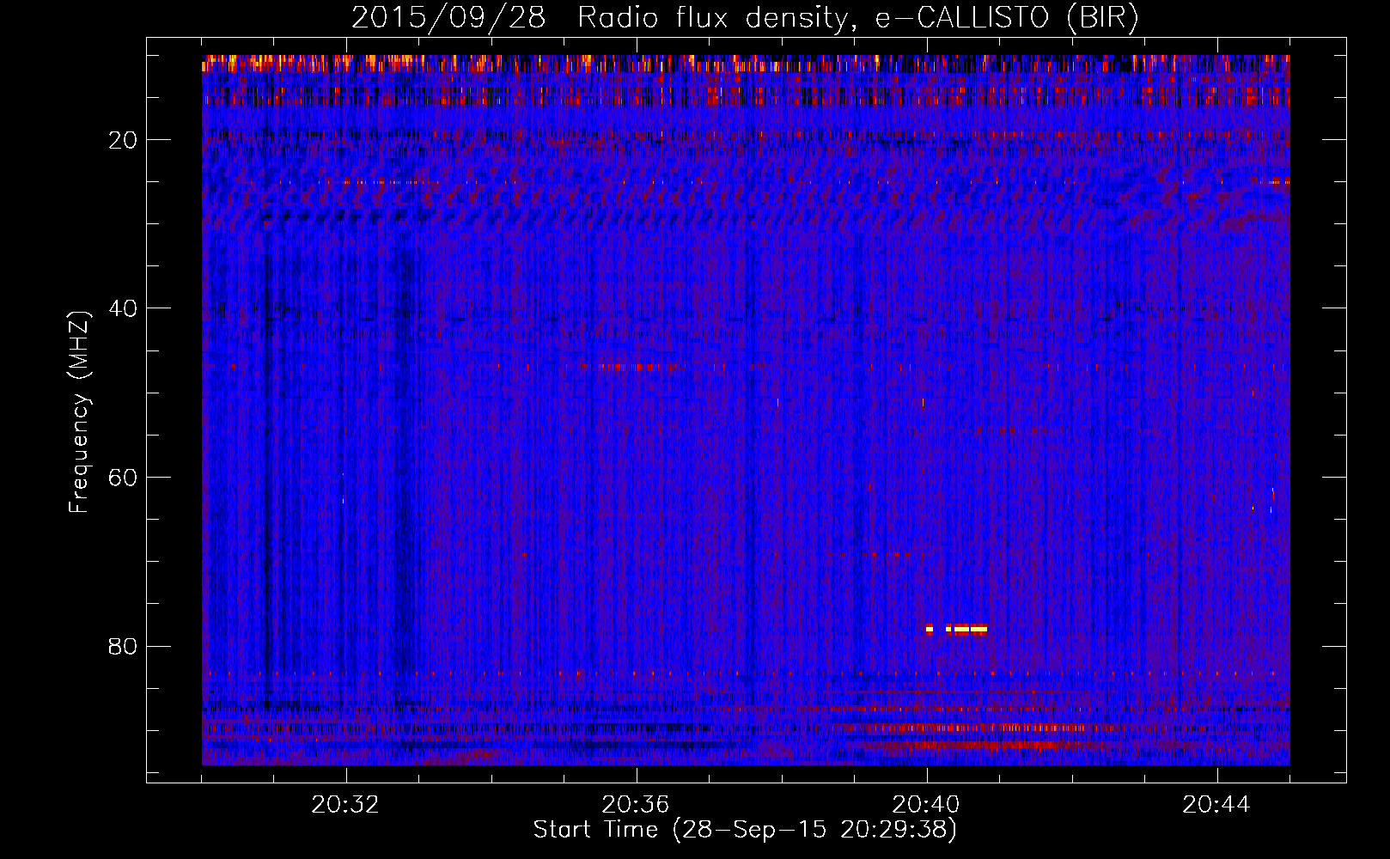Click the bright yellow burst near 78 MHz

(x=956, y=629)
